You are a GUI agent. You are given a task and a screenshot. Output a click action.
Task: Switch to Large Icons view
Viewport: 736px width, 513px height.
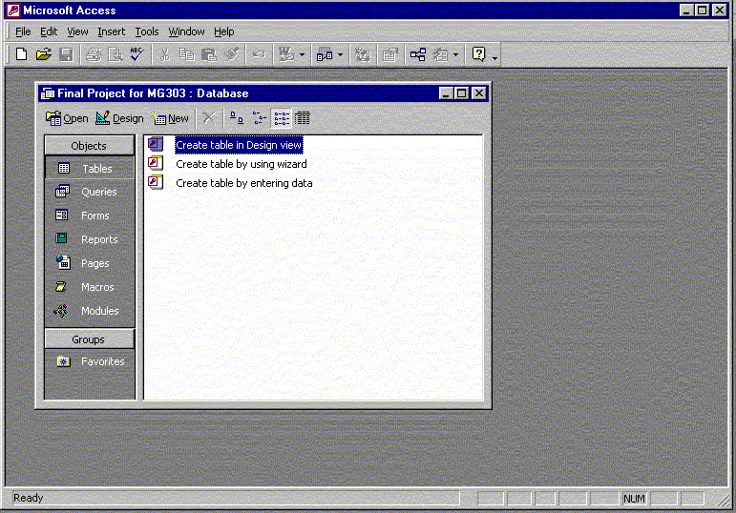(x=237, y=118)
